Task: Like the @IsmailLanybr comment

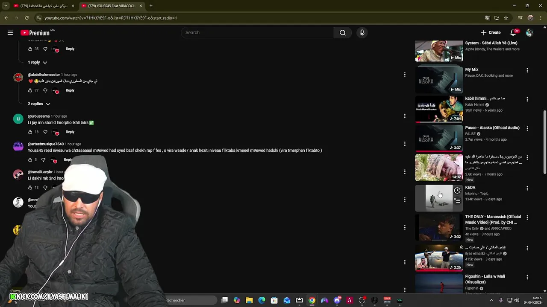Action: (30, 187)
